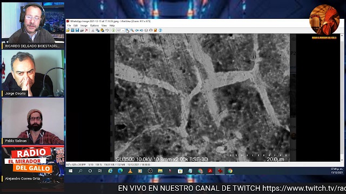Open Google Chrome rightmost taskbar icon
346x194 pixels.
[230, 171]
